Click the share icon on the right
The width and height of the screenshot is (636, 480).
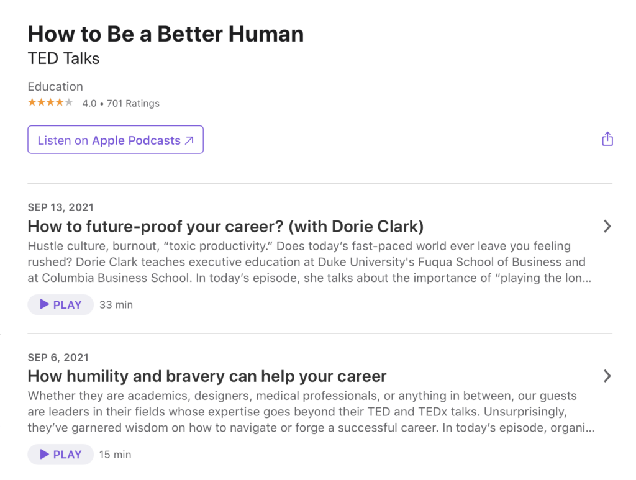click(x=607, y=139)
